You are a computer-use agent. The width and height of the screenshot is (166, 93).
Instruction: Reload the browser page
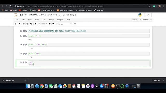10,6
